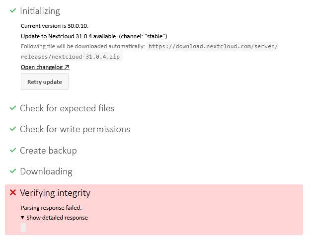The image size is (313, 243).
Task: Click the Downloading step heading
Action: pyautogui.click(x=46, y=171)
